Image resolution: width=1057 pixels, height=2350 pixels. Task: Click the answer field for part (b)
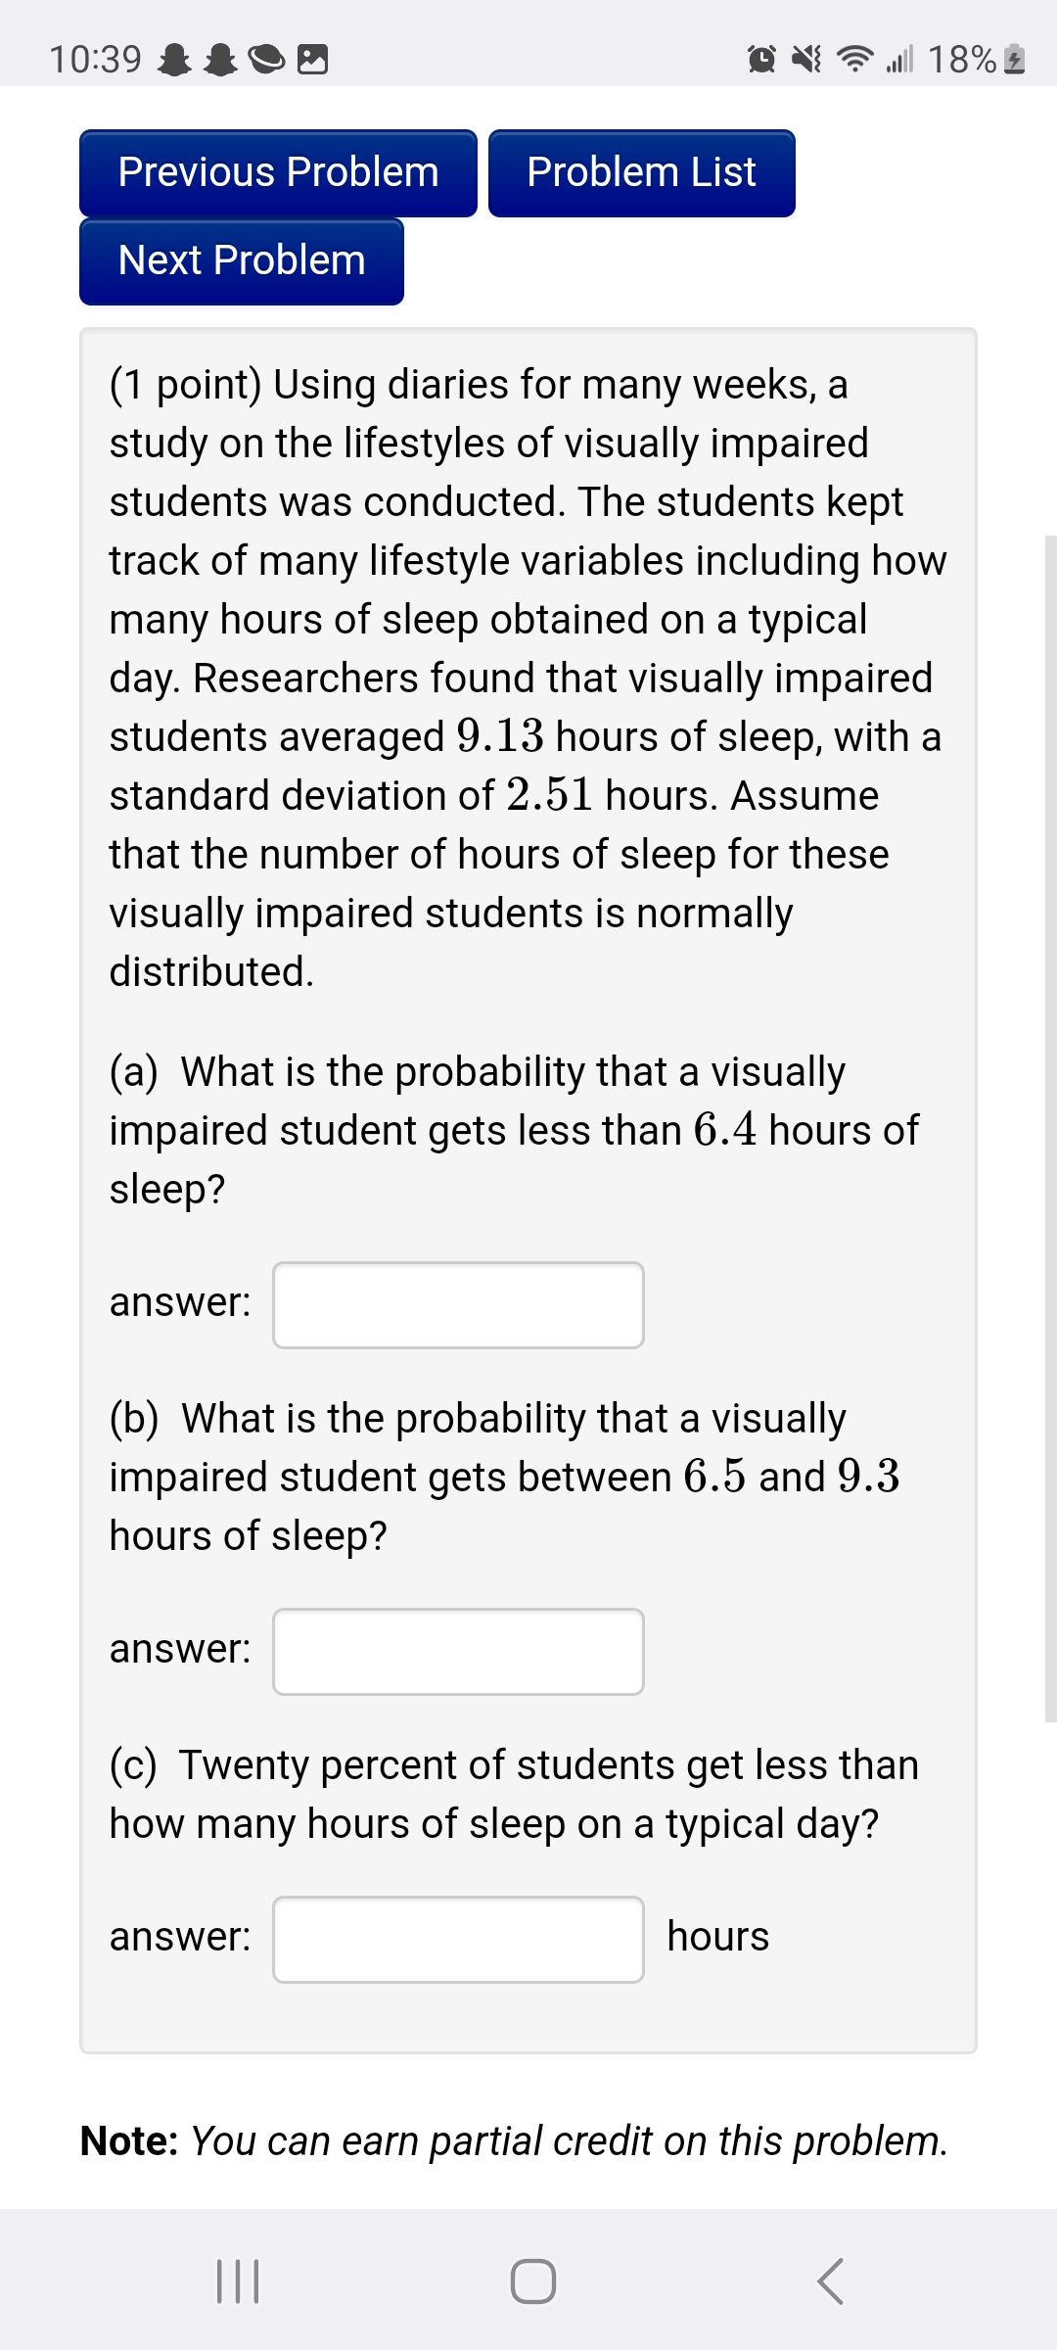[x=458, y=1651]
